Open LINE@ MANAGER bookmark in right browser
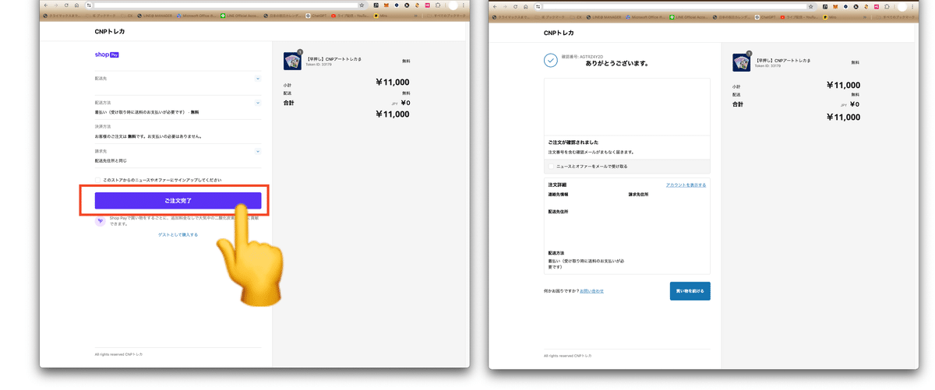 coord(604,16)
